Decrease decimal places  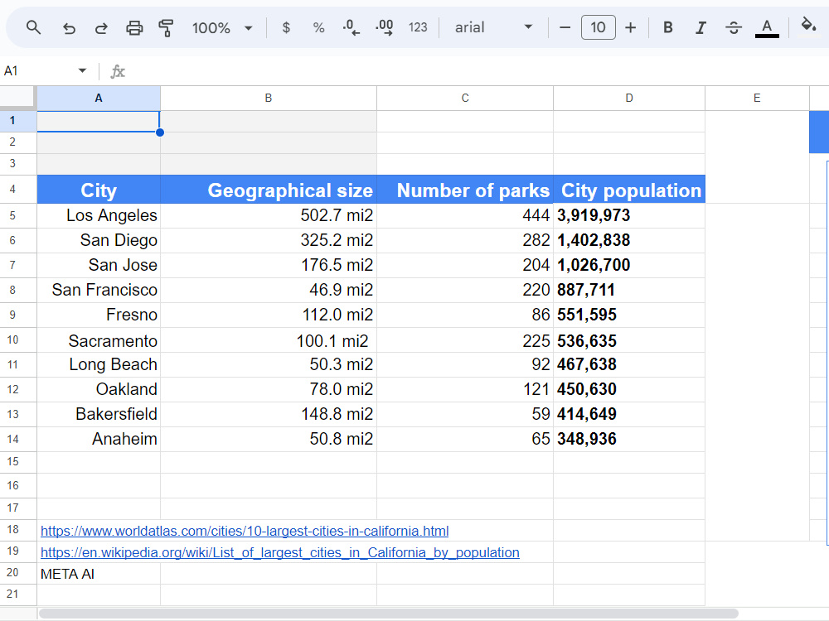(351, 27)
